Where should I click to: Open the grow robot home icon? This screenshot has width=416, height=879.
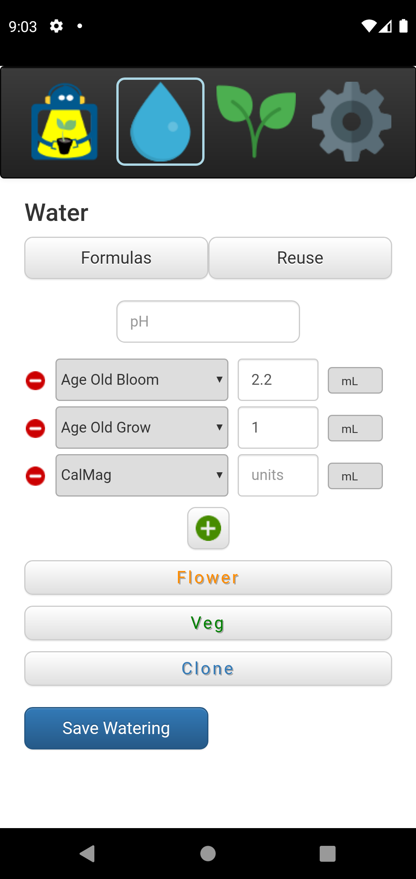point(64,122)
